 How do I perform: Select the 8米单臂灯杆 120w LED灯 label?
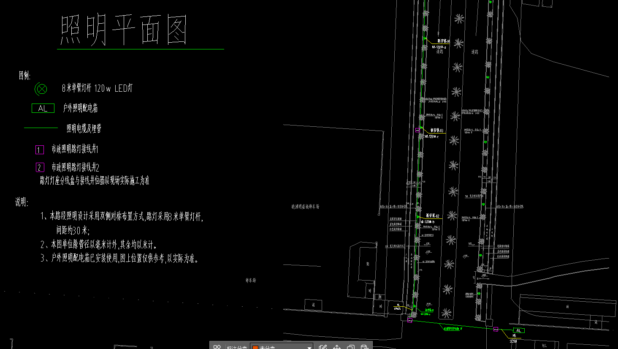point(97,88)
